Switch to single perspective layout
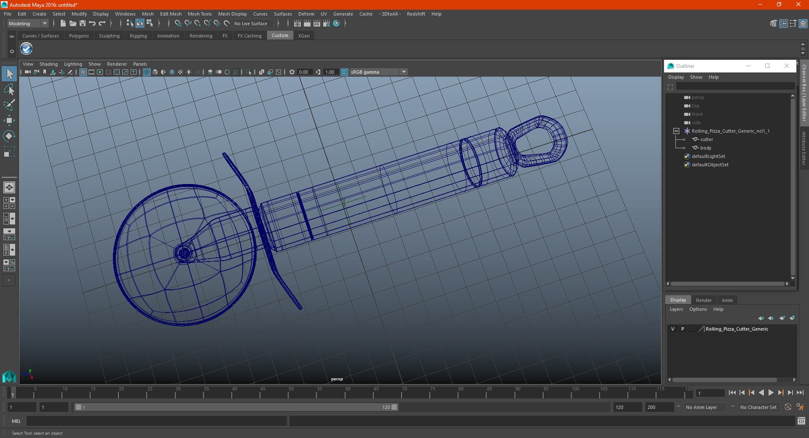This screenshot has height=438, width=809. pyautogui.click(x=9, y=187)
